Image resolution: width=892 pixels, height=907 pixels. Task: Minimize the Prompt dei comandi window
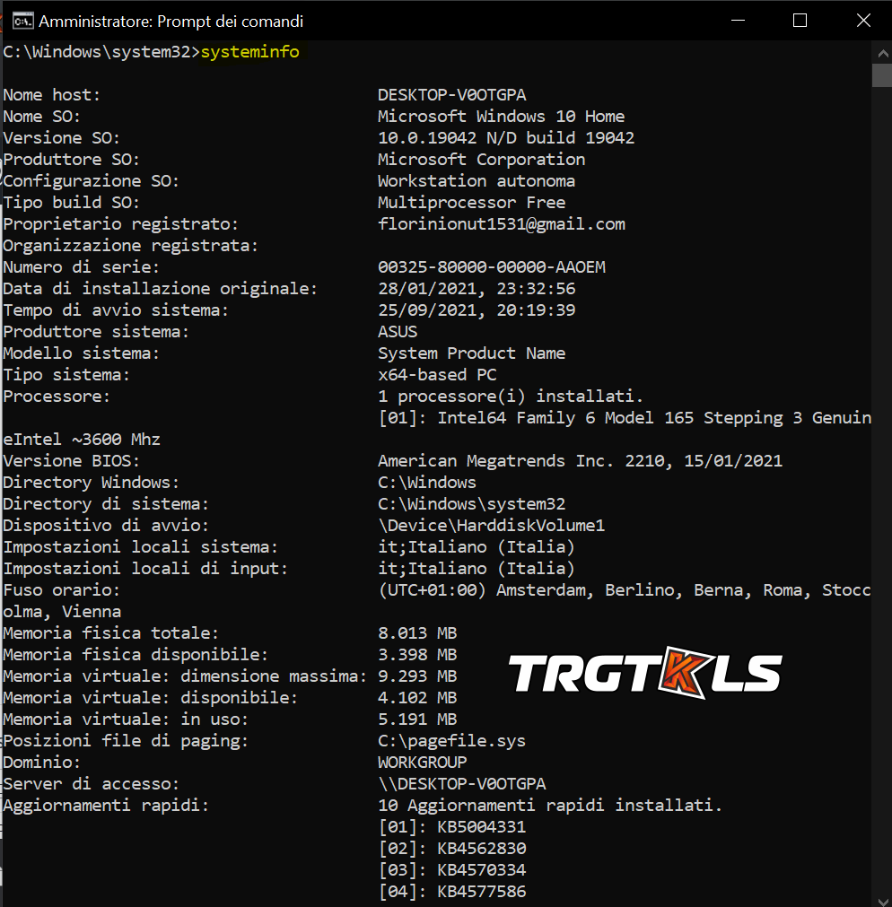coord(738,21)
